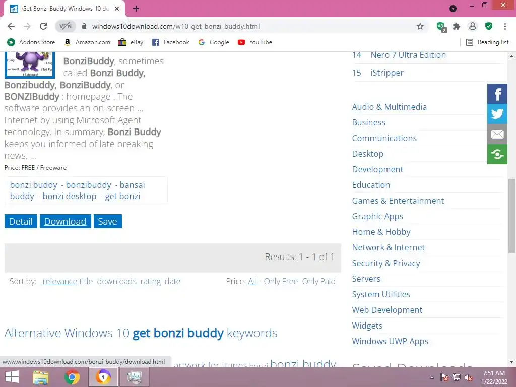This screenshot has height=387, width=516.
Task: Open the Chrome profile avatar
Action: [473, 26]
